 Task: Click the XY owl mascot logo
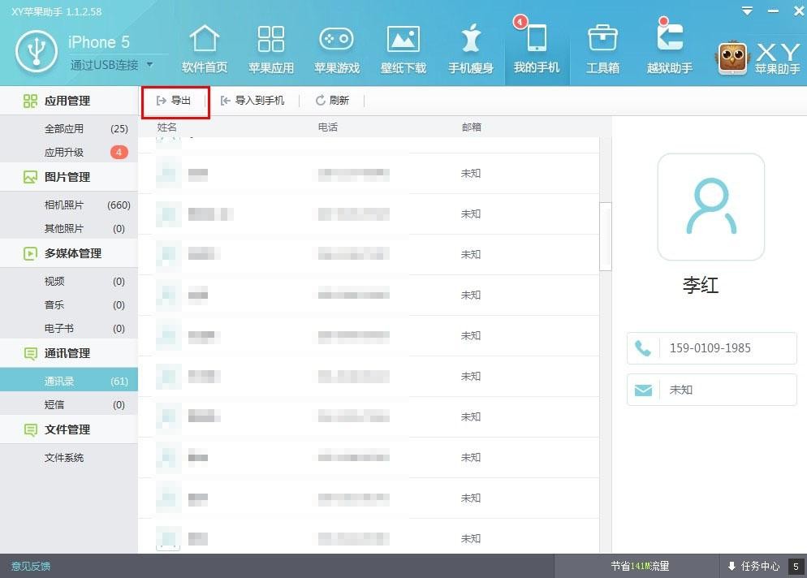732,57
